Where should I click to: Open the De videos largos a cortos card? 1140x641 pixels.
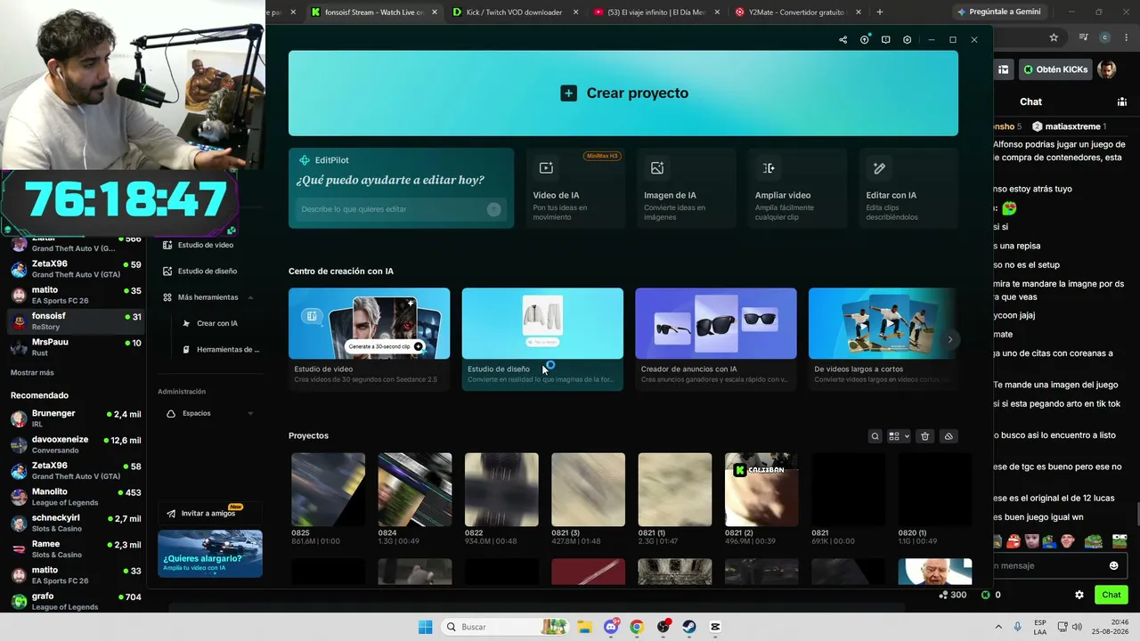coord(883,338)
